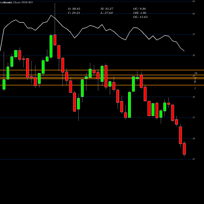Select the high value "H: 31.27"
The width and height of the screenshot is (204, 204).
[x=107, y=9]
